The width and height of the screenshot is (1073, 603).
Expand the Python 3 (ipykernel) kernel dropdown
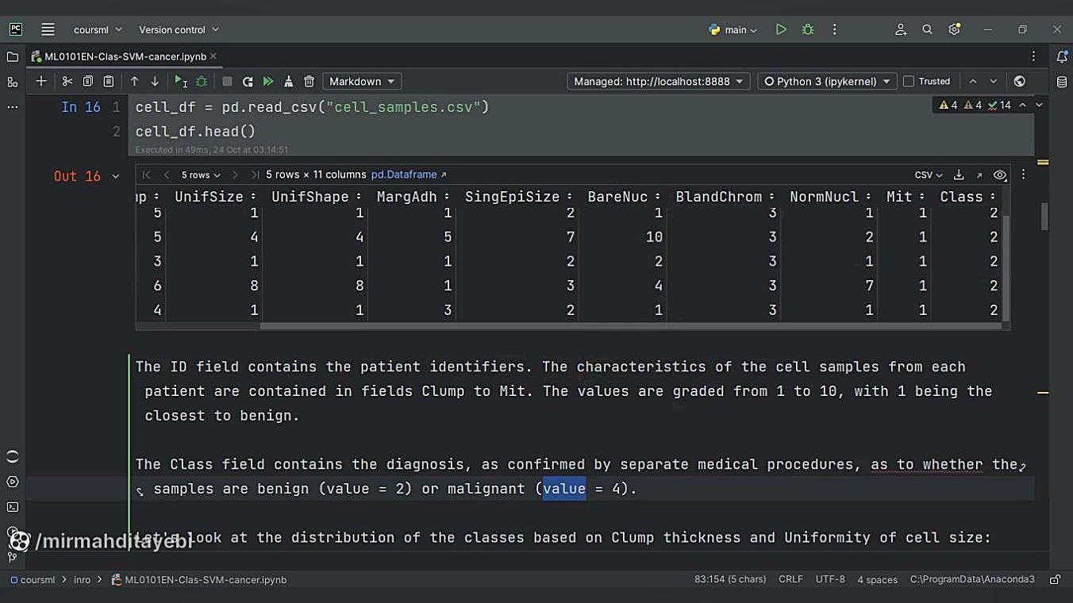tap(827, 82)
